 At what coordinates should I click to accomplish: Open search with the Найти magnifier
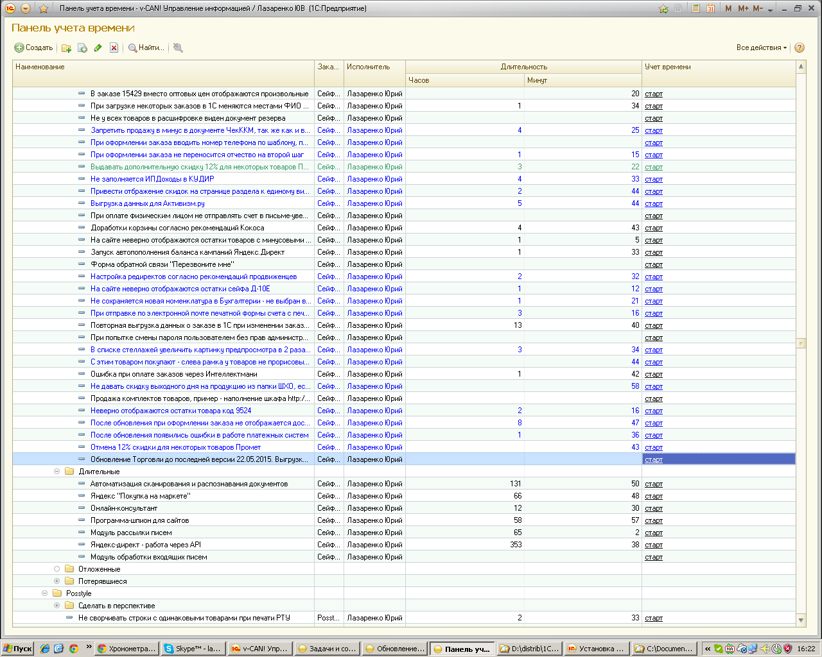pos(146,47)
